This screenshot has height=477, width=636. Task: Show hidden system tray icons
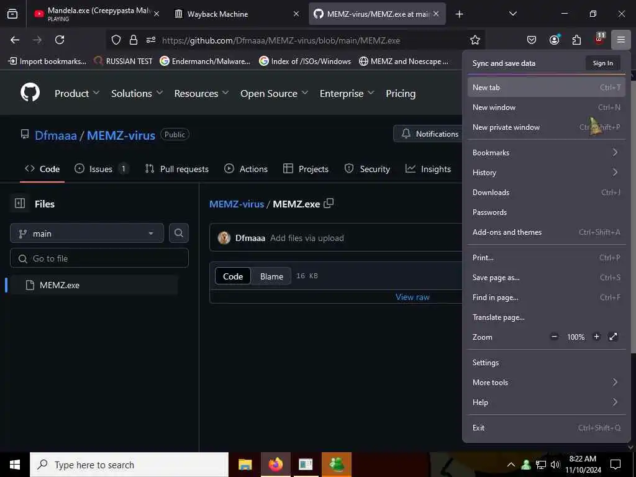point(511,465)
